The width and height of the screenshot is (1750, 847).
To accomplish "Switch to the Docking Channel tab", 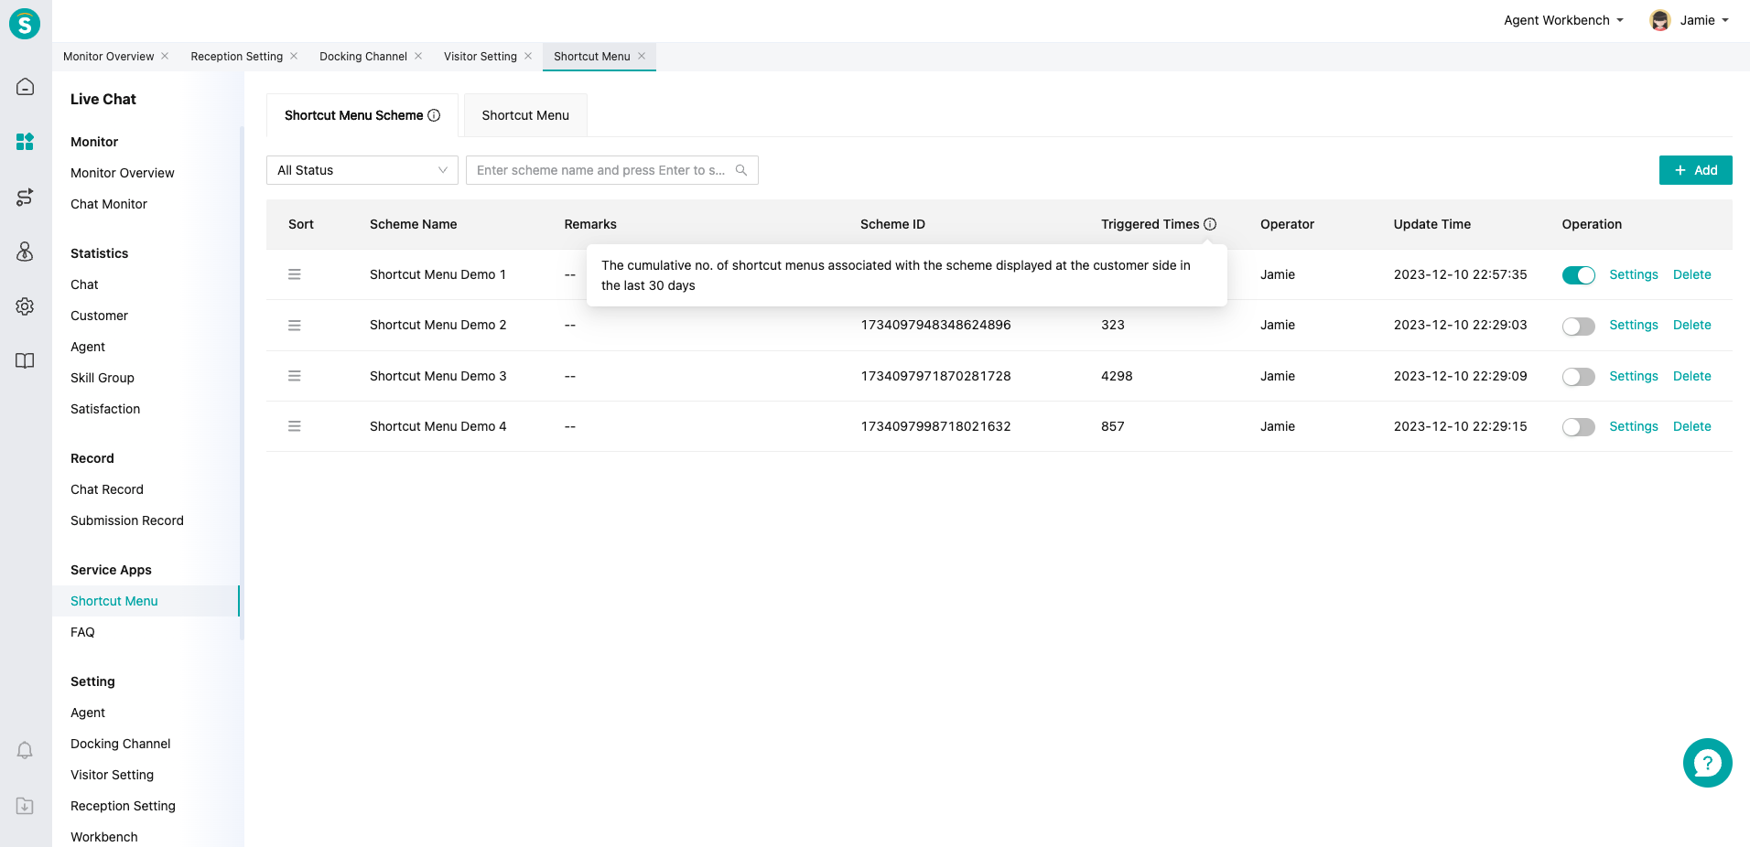I will click(x=363, y=56).
